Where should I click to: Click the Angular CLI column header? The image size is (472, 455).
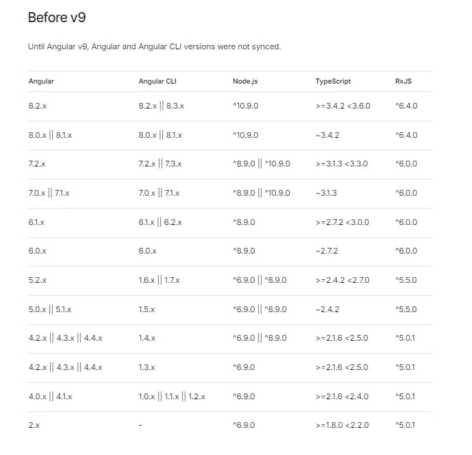(157, 81)
